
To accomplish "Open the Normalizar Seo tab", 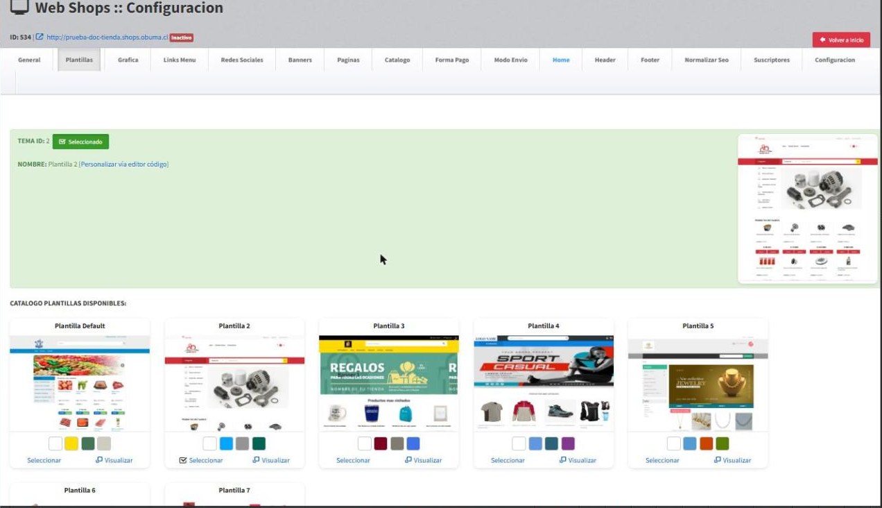I will tap(707, 60).
